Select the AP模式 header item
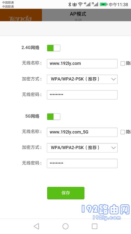Image resolution: width=131 pixels, height=234 pixels. pos(78,14)
